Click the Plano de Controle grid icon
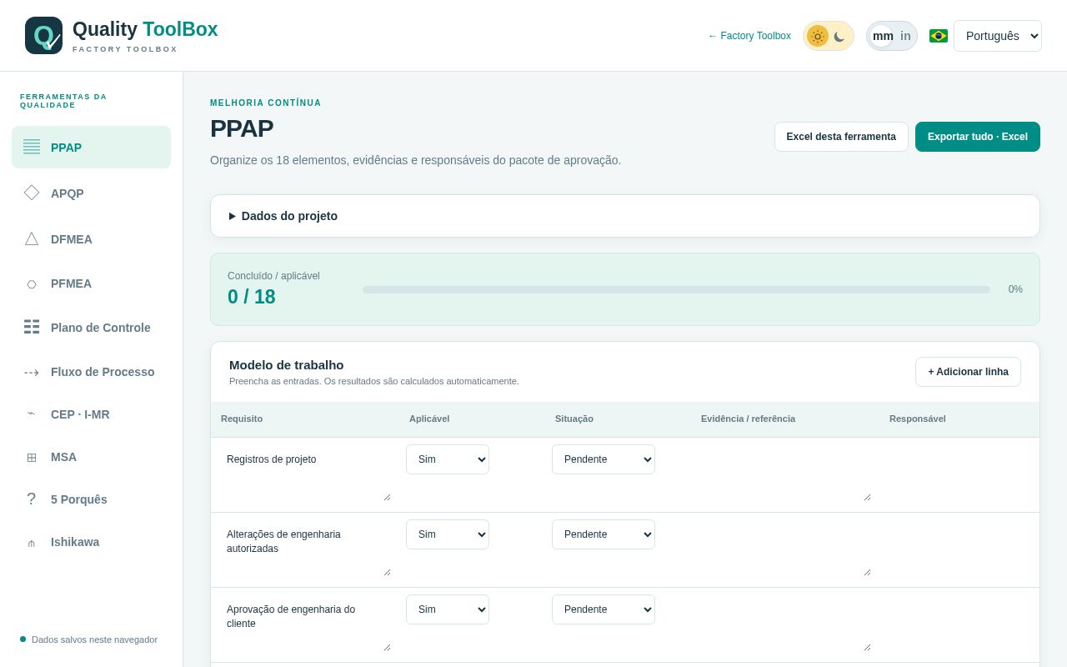Image resolution: width=1067 pixels, height=667 pixels. tap(32, 327)
